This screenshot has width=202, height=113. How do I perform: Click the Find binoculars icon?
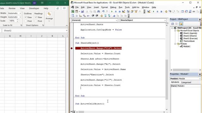pyautogui.click(x=98, y=11)
